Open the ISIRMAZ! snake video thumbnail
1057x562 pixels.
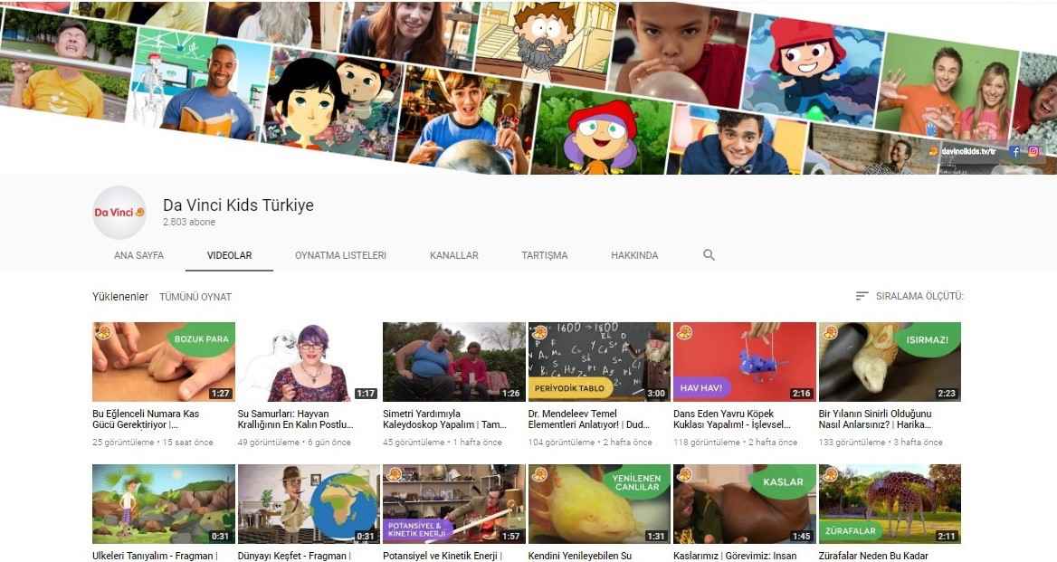[x=890, y=362]
